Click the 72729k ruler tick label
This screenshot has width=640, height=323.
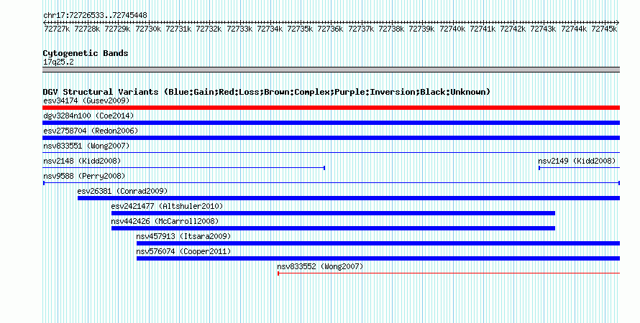[117, 29]
